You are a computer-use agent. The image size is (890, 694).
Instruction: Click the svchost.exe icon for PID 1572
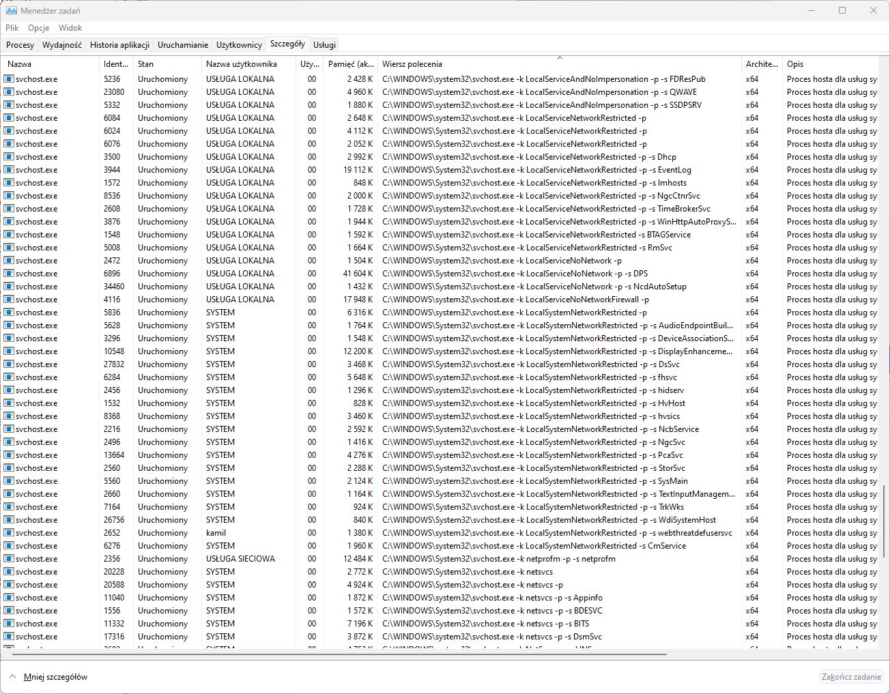pos(9,183)
